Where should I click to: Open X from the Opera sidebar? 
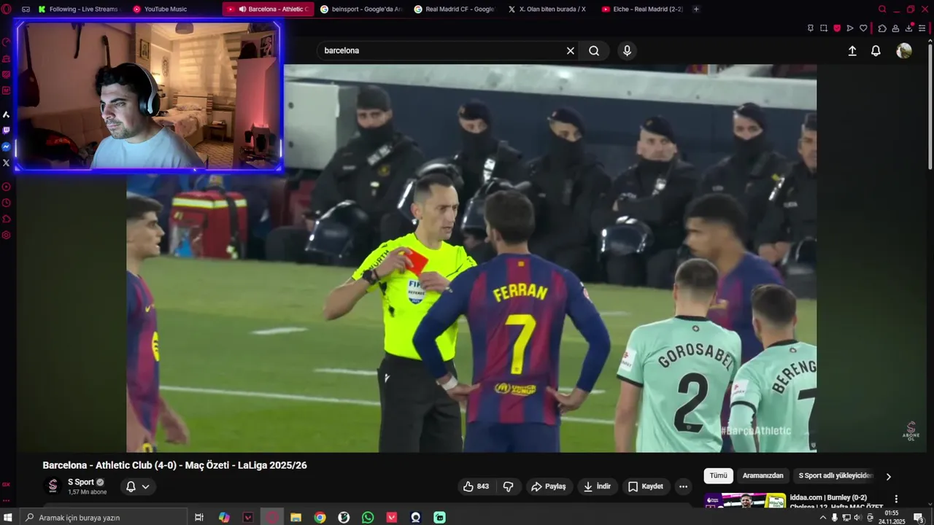7,163
